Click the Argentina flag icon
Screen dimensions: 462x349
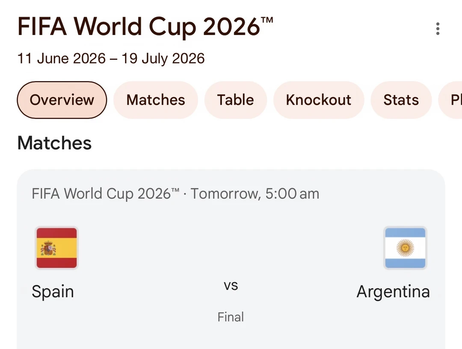[x=405, y=248]
